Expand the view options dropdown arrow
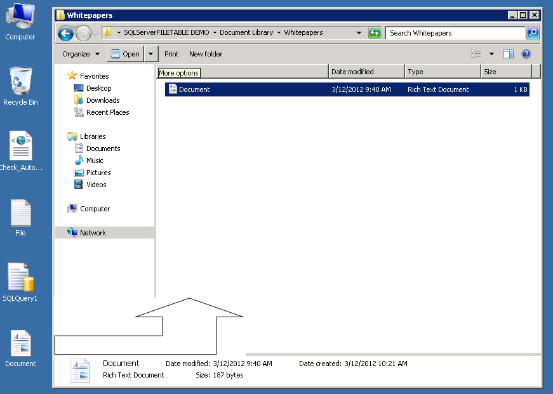This screenshot has height=394, width=553. 491,54
